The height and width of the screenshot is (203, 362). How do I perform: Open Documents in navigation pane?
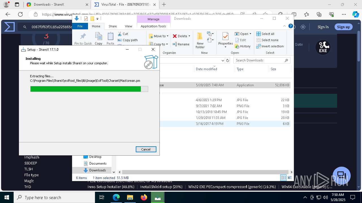[98, 164]
